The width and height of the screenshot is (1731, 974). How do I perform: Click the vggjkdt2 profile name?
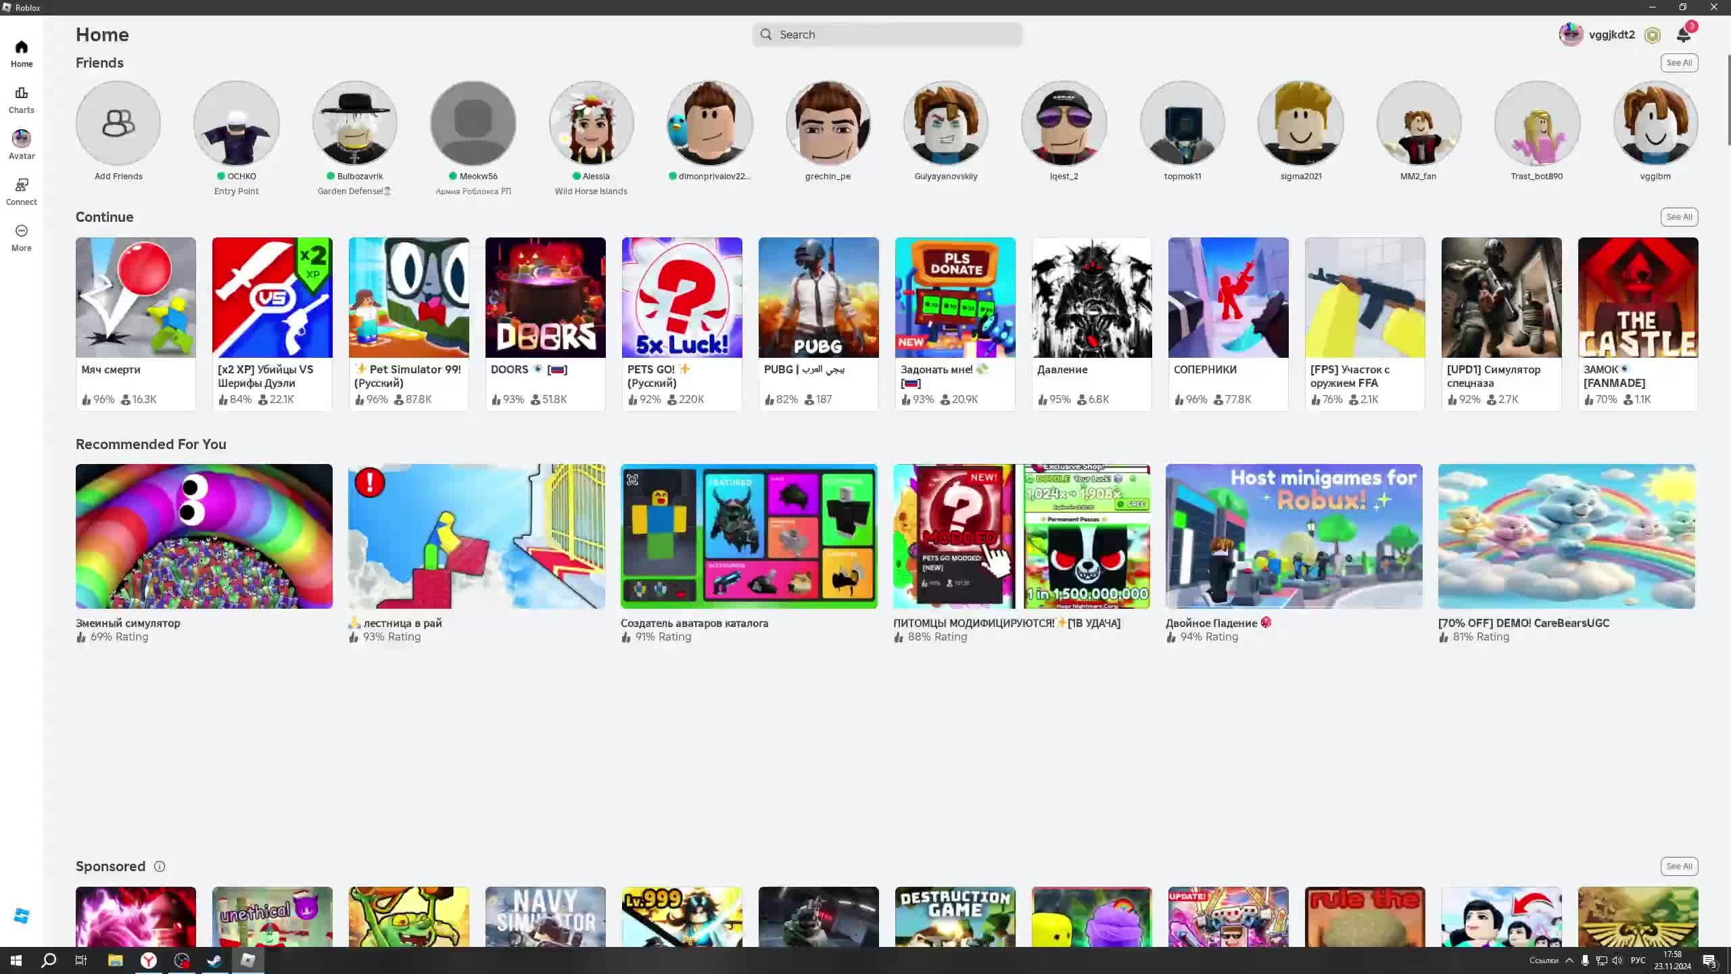1611,34
